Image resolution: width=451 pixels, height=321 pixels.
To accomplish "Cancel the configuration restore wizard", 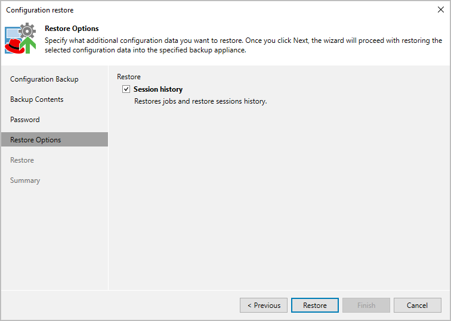I will [418, 305].
